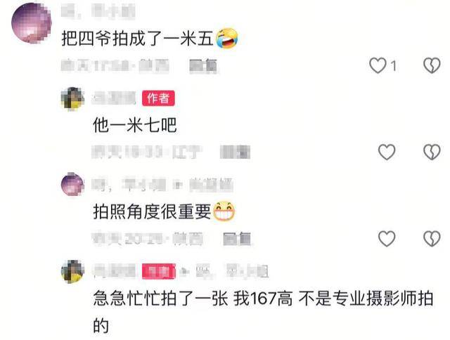Tap broken heart beside "他一米七吧" reply
450x340 pixels.
point(432,152)
